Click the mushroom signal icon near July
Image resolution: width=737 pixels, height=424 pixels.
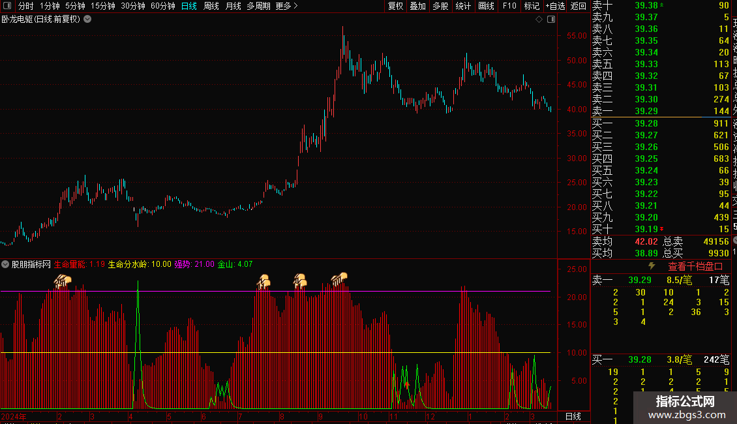[x=263, y=281]
